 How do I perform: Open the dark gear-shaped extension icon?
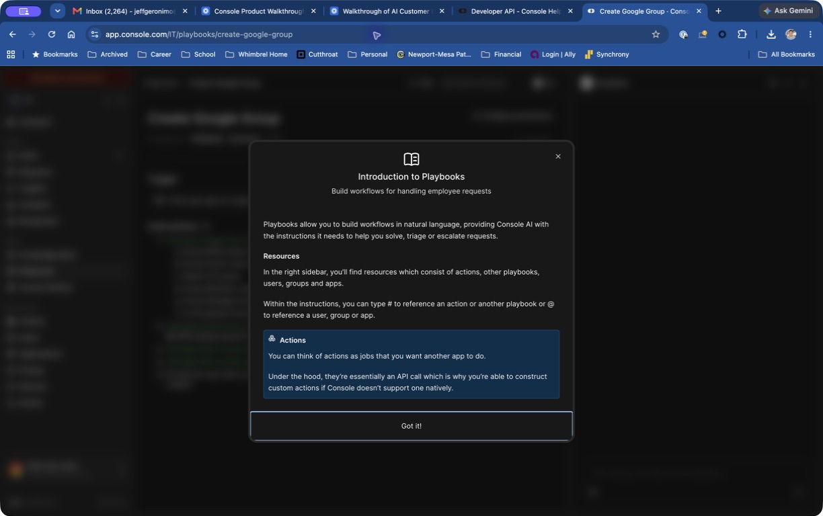pyautogui.click(x=722, y=34)
